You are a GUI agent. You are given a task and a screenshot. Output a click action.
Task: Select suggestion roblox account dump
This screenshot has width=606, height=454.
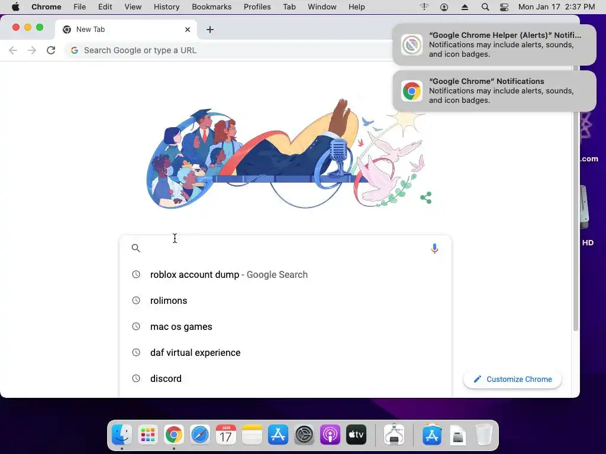click(285, 274)
